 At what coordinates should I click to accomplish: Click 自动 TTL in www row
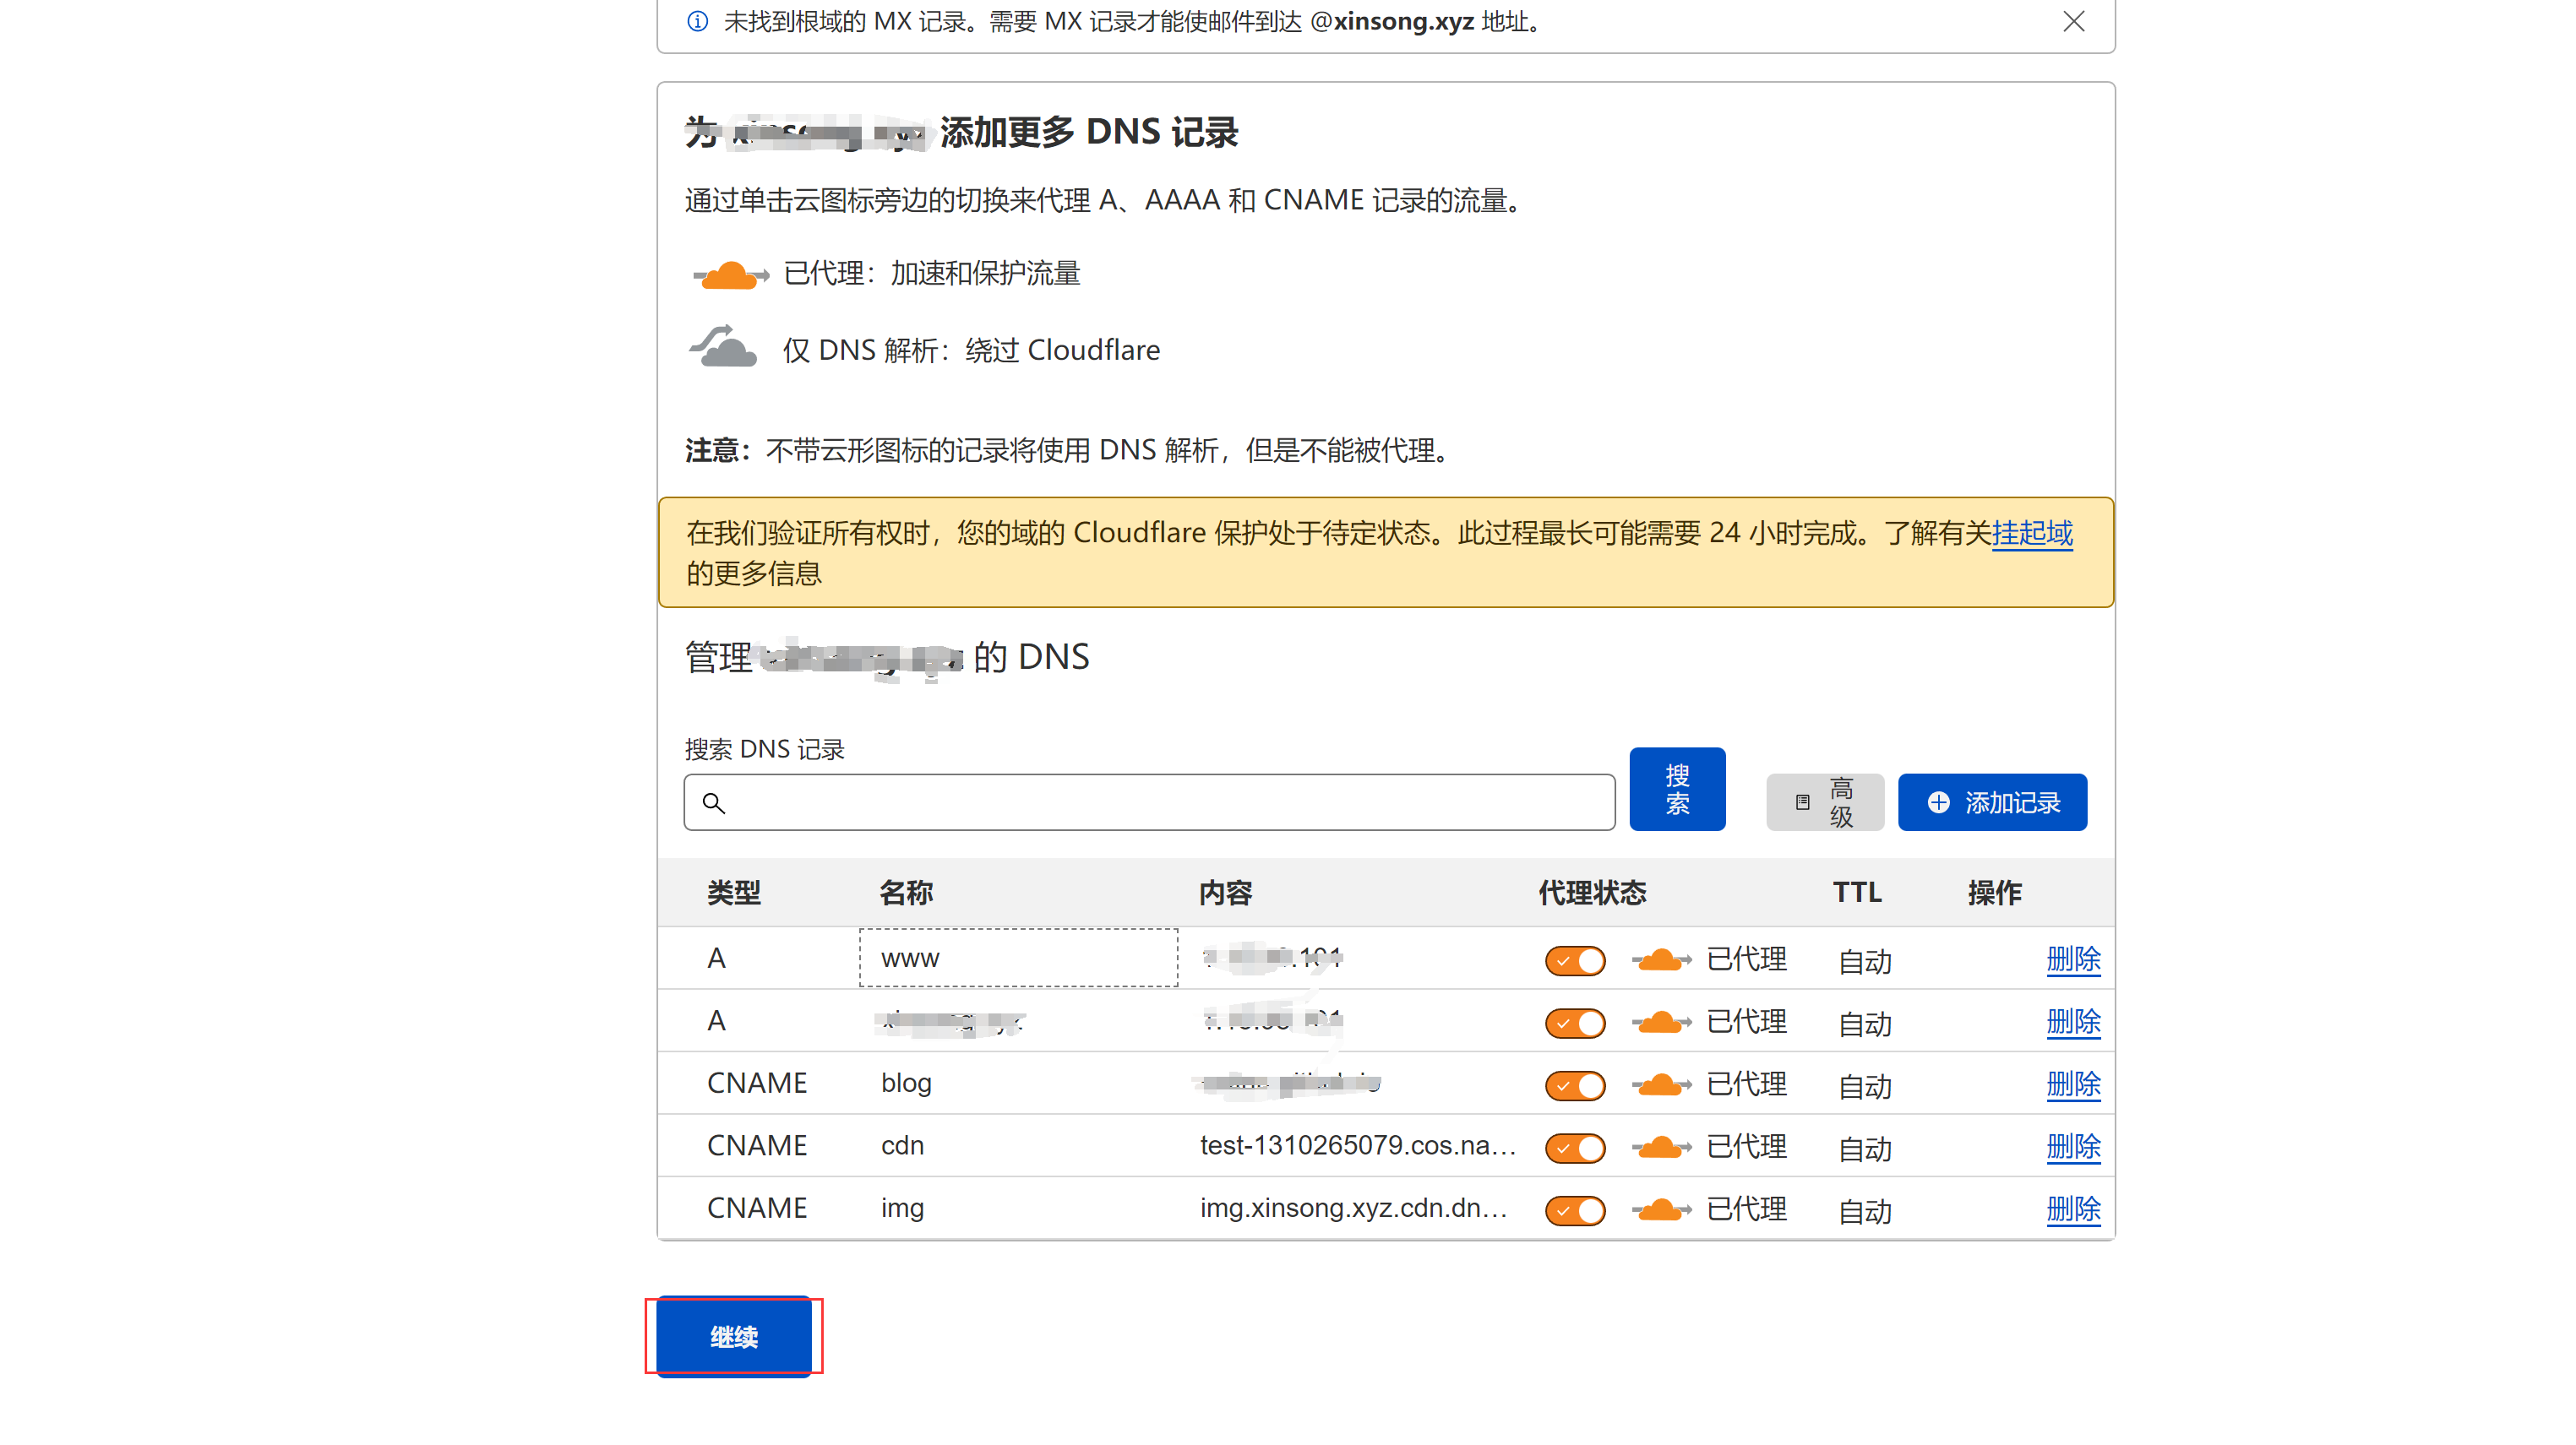tap(1865, 961)
